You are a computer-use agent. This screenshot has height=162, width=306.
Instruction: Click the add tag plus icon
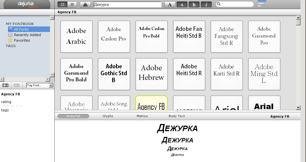(x=6, y=85)
